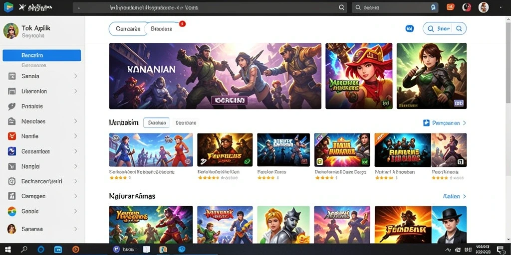This screenshot has width=511, height=255.
Task: Select the Oampges sidebar icon
Action: (12, 196)
